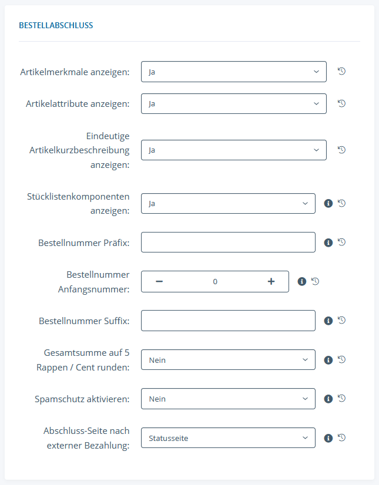Reset the Bestellnummer Anfangsnummer value

[x=315, y=281]
